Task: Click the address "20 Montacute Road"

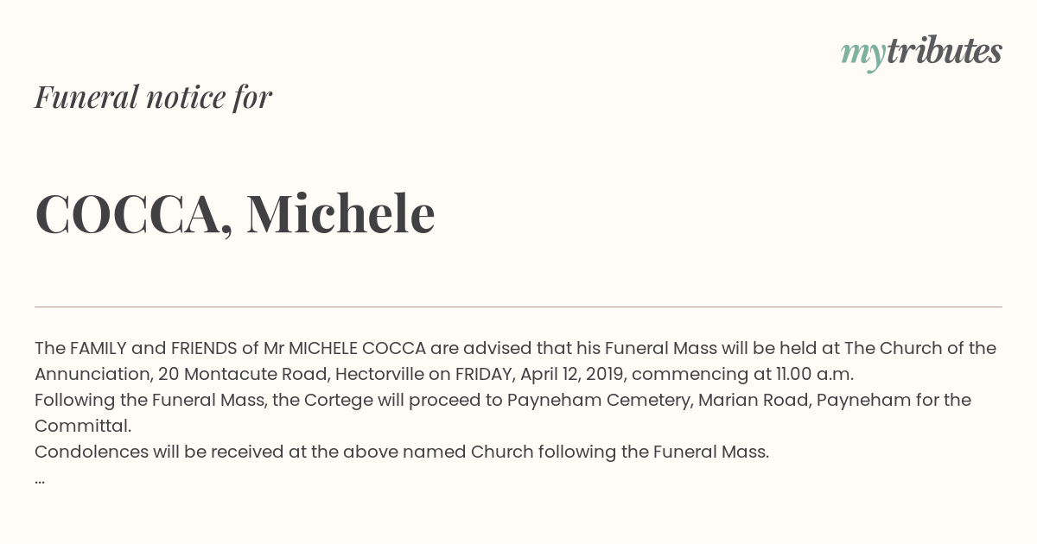Action: [x=241, y=374]
